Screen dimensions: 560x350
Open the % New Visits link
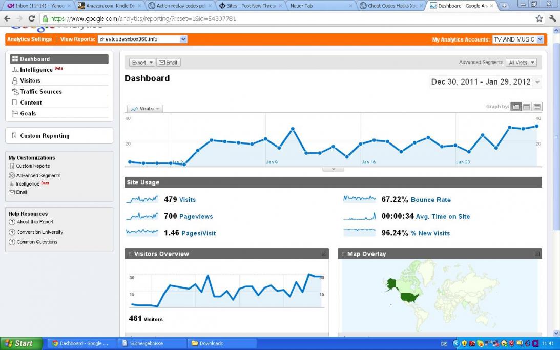(430, 233)
